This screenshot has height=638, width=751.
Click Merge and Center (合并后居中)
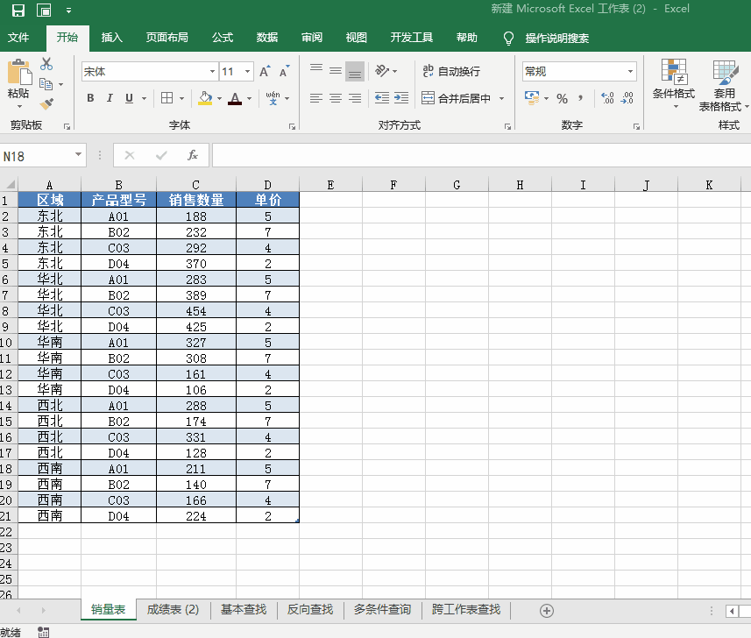click(457, 98)
